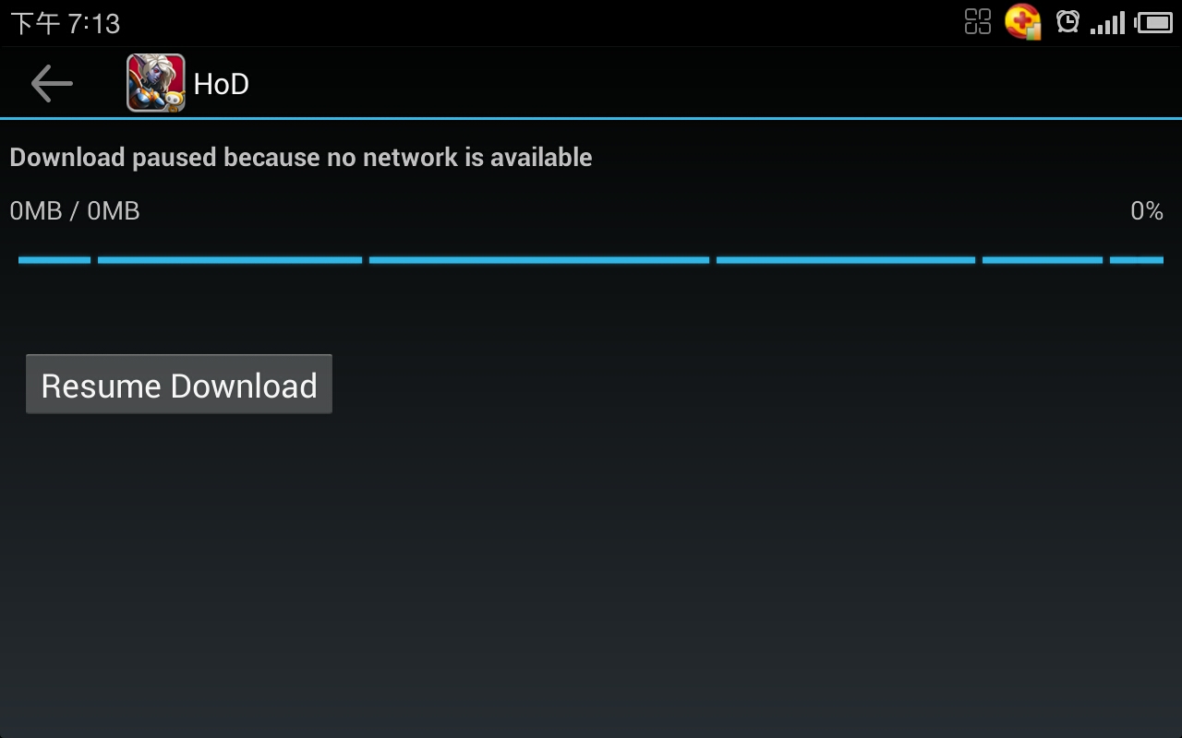Viewport: 1182px width, 738px height.
Task: Open the HoD game app icon
Action: tap(156, 83)
